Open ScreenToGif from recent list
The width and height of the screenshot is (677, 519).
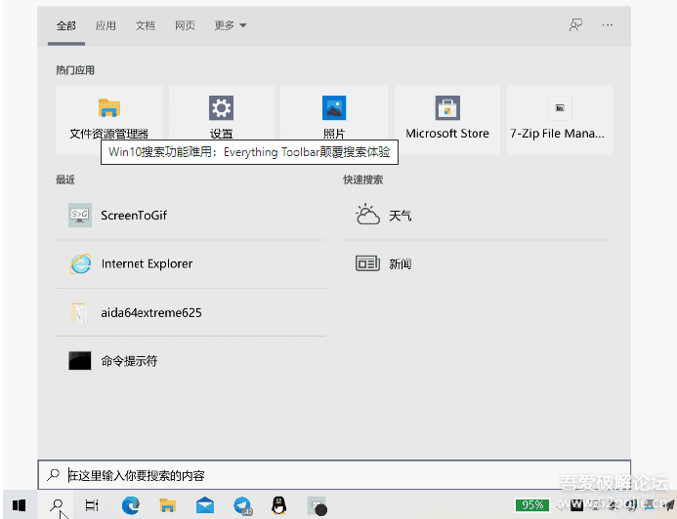[x=133, y=216]
